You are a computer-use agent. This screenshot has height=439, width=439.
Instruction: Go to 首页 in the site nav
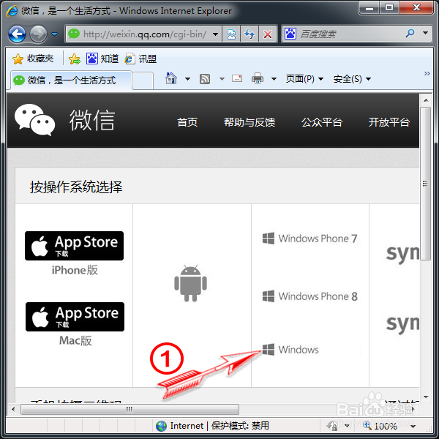(187, 122)
